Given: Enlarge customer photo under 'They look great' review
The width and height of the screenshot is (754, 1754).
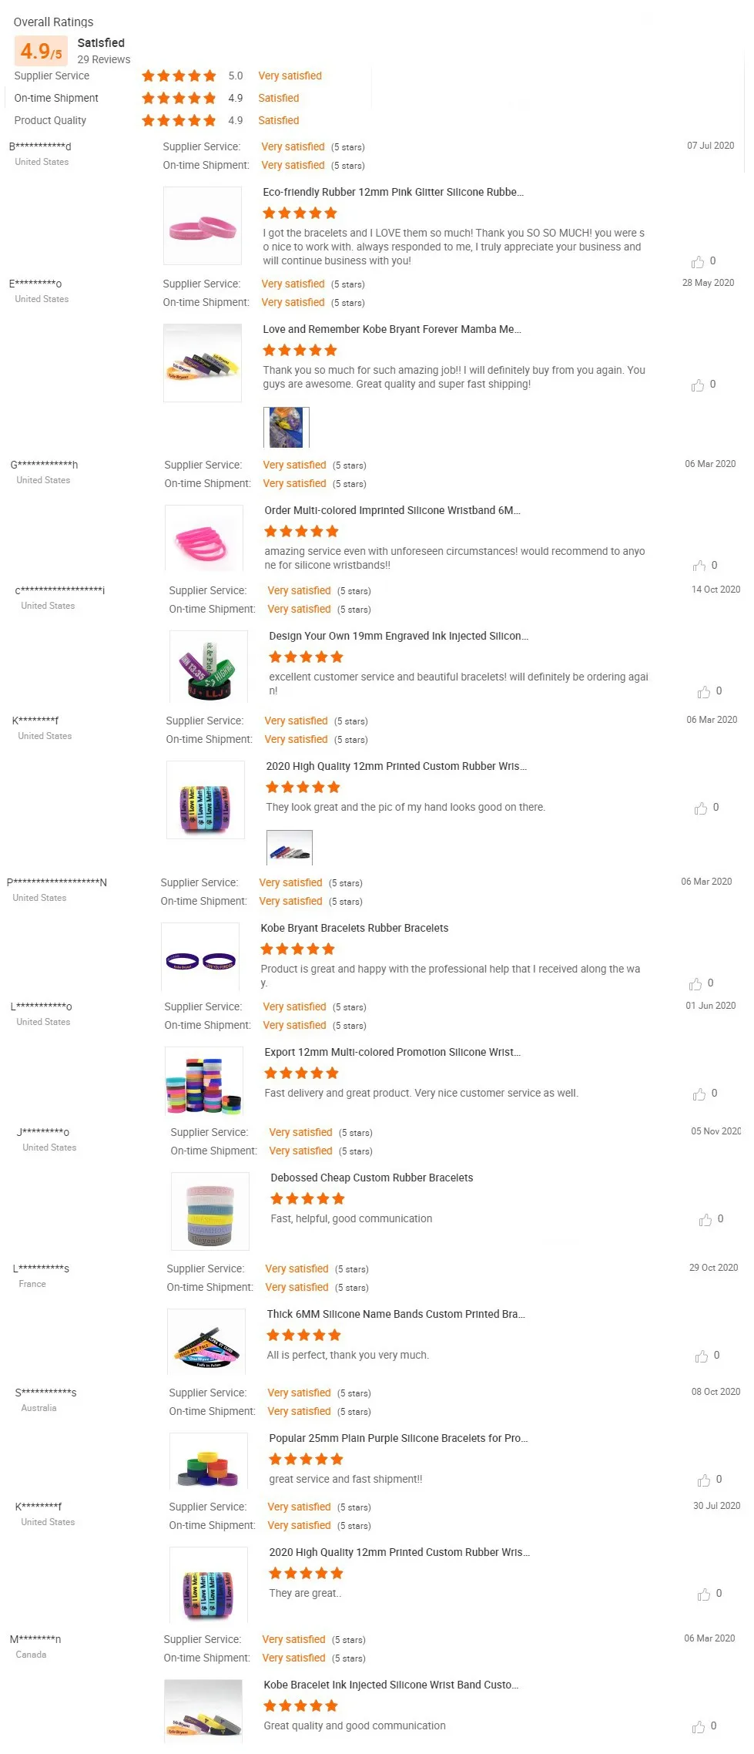Looking at the screenshot, I should 289,848.
